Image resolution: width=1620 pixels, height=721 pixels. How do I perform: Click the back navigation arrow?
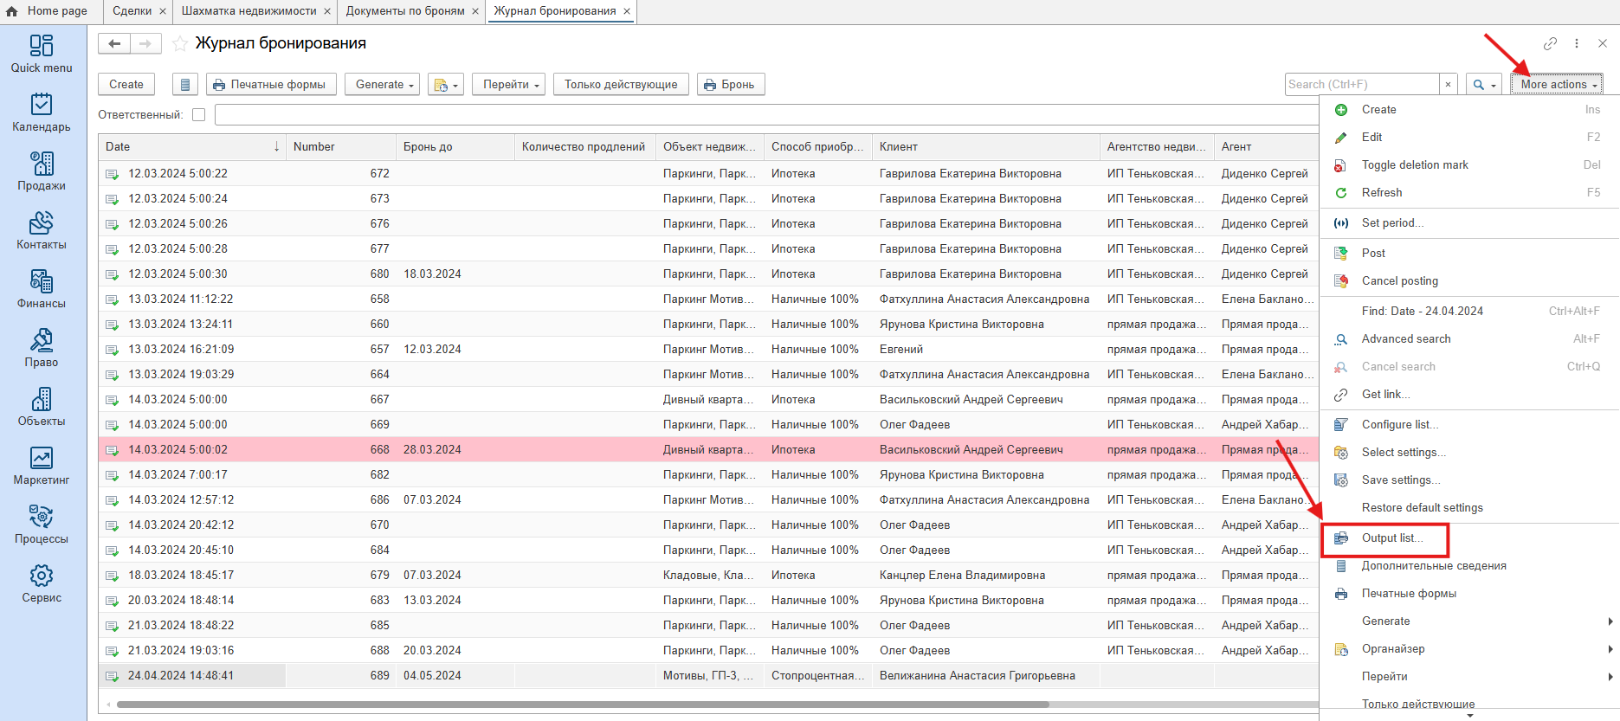[x=114, y=43]
